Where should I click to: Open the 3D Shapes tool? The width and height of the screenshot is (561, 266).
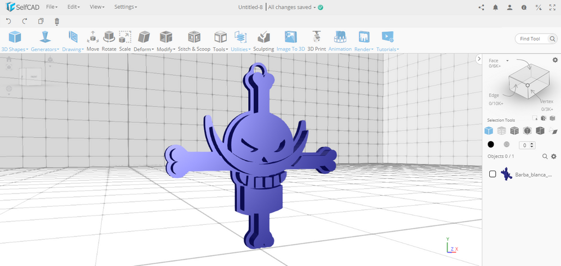tap(15, 41)
